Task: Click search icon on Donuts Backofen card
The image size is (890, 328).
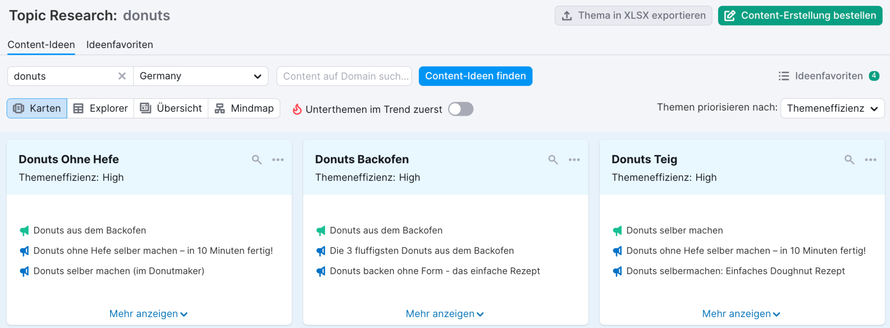Action: 553,160
